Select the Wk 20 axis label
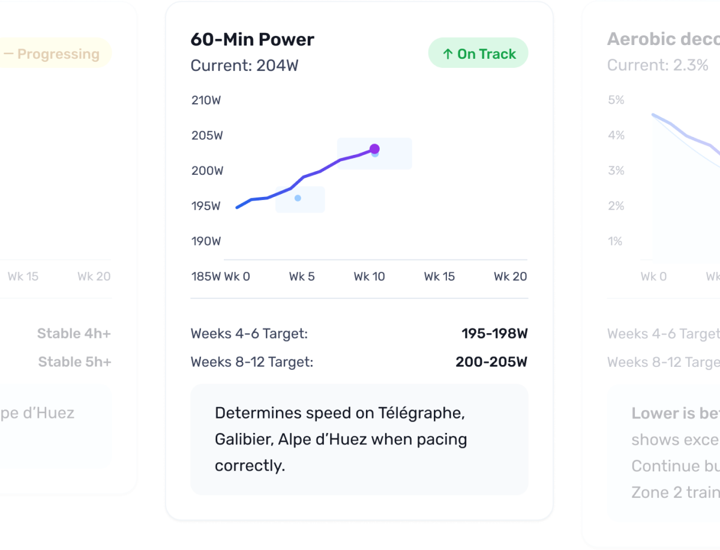 pyautogui.click(x=510, y=276)
